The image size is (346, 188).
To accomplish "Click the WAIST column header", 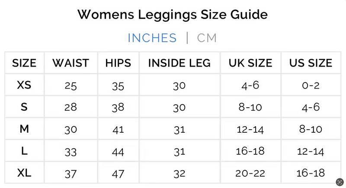I will point(70,63).
